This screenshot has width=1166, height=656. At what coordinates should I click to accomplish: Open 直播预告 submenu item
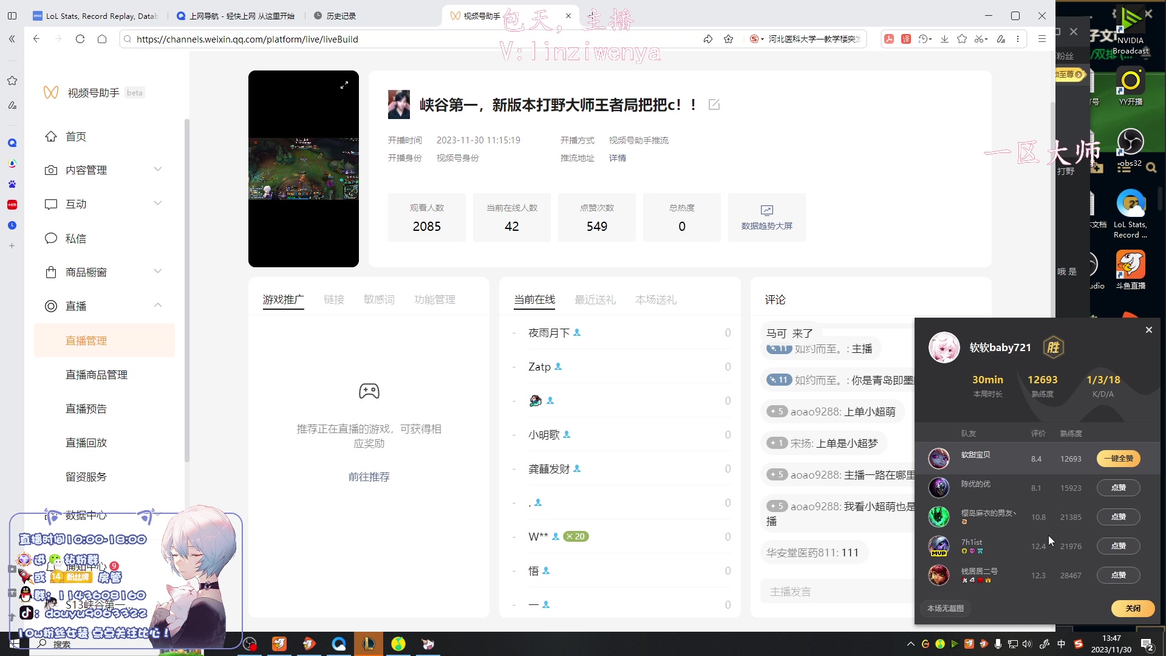(x=86, y=409)
